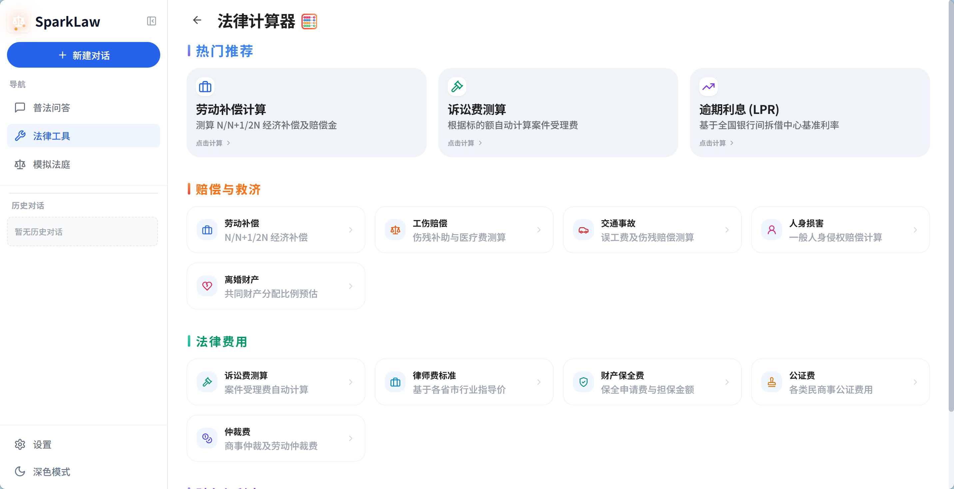Click the briefcase icon of 劳动补偿 row
The width and height of the screenshot is (954, 489).
(207, 230)
